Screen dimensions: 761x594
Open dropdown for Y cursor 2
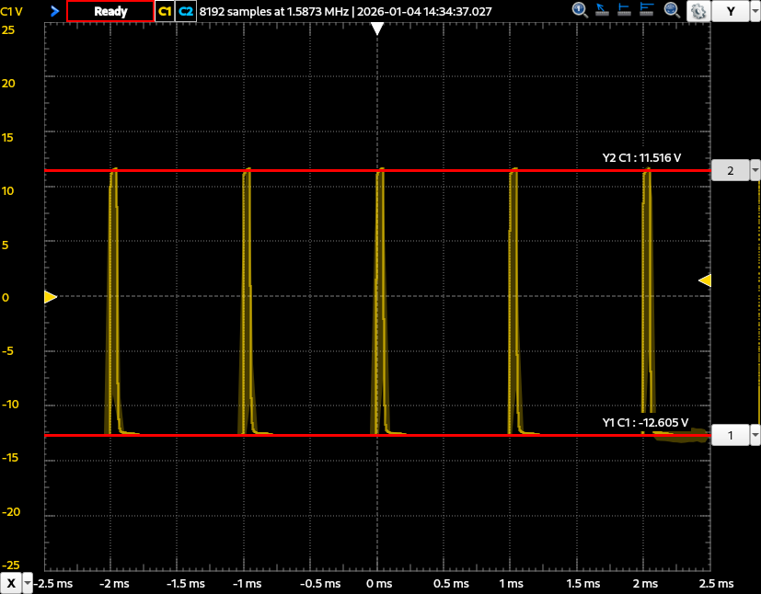pos(755,171)
